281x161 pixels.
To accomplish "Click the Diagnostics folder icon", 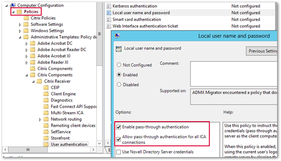I will [46, 100].
